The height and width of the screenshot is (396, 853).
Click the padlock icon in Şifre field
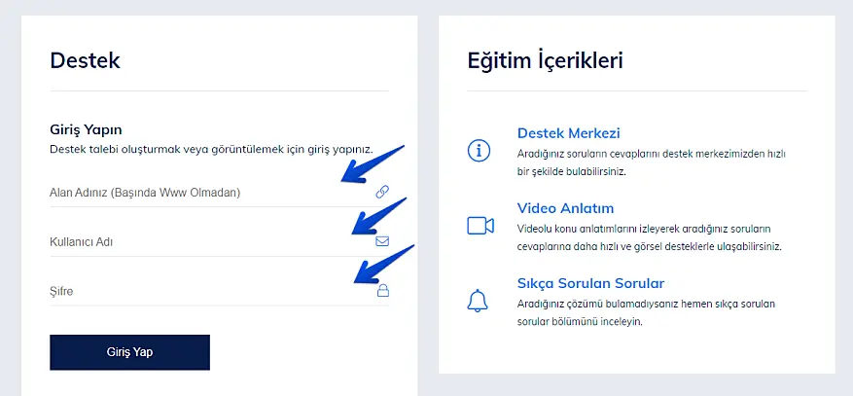coord(383,290)
